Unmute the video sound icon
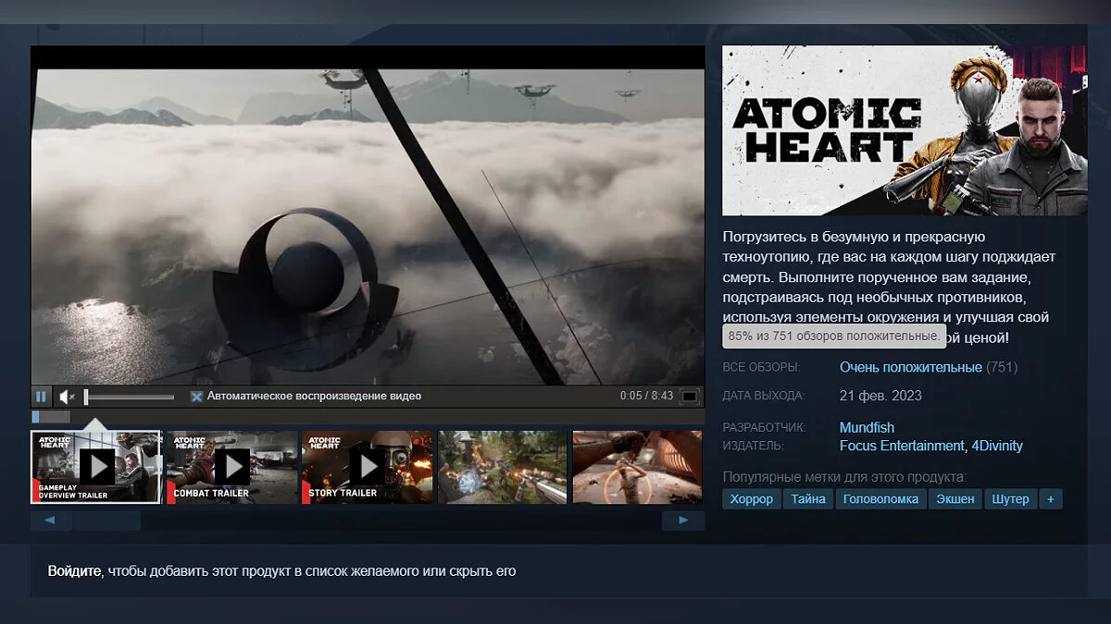1111x624 pixels. click(67, 397)
